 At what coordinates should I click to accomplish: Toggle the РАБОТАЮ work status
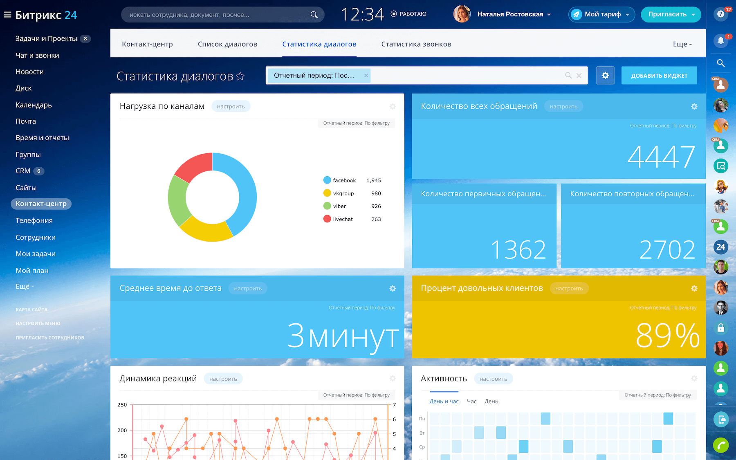(x=408, y=14)
